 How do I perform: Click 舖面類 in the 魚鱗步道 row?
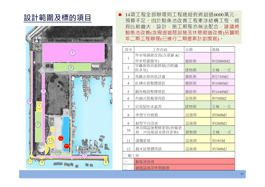(191, 77)
